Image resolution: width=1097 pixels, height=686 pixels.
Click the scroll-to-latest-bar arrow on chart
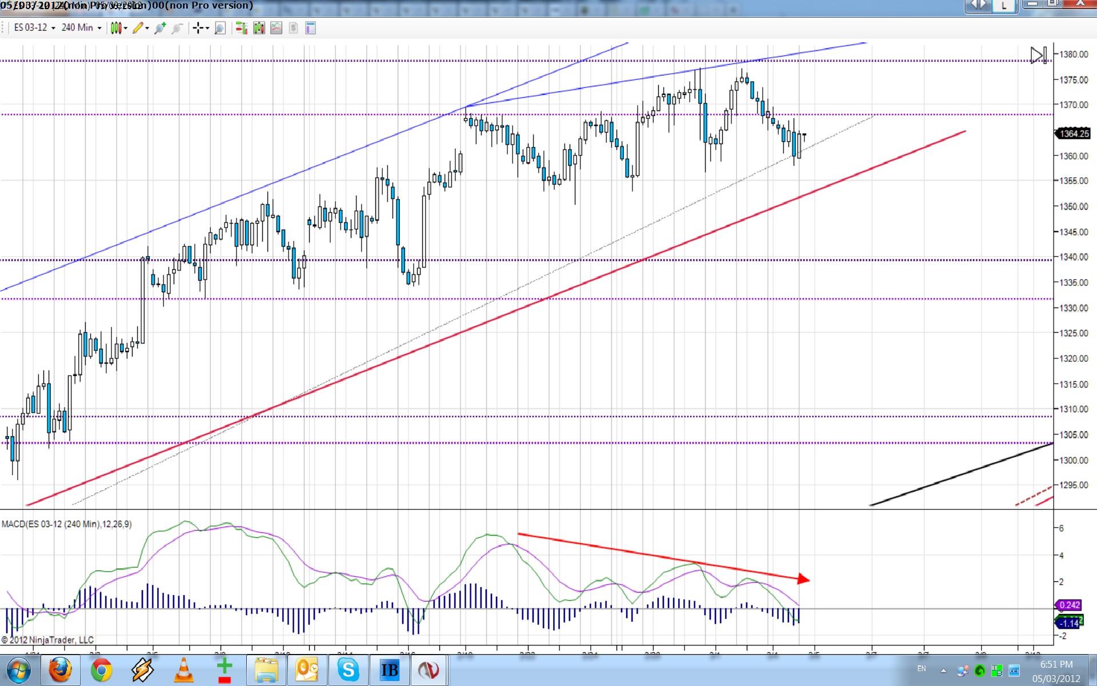click(1038, 55)
